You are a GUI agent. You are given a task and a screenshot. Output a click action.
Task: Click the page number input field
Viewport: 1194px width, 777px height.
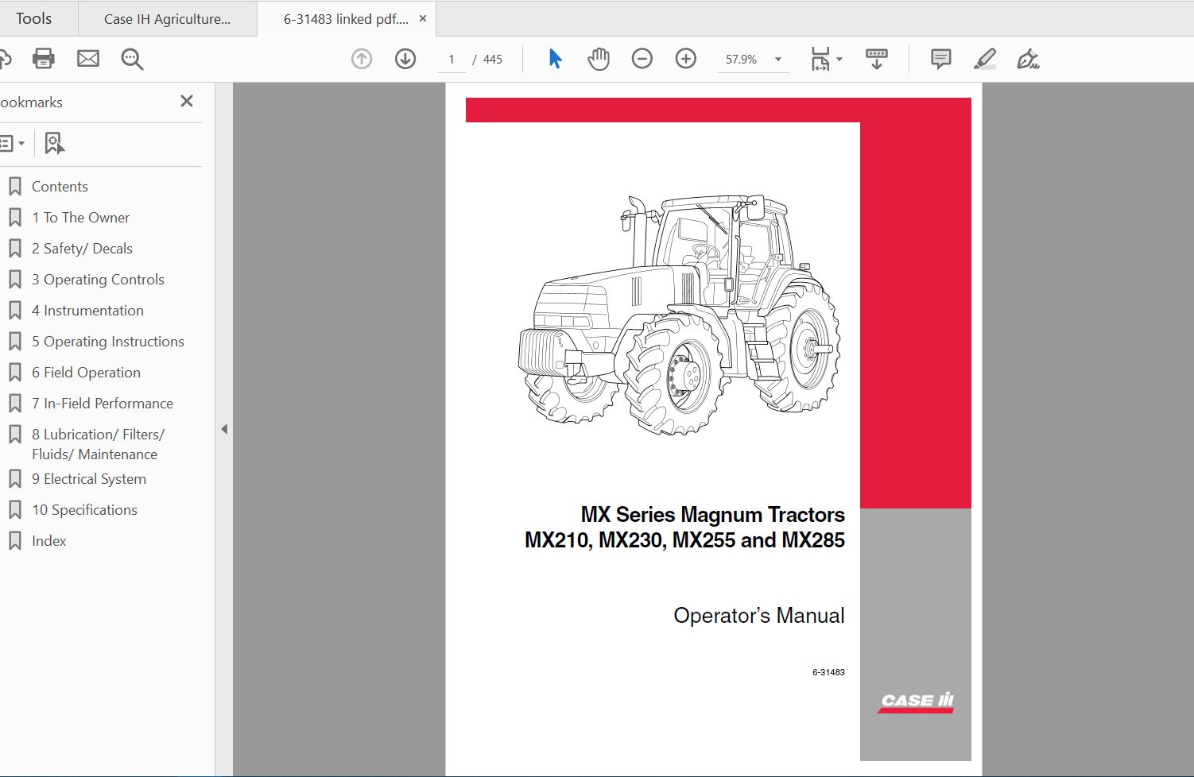[452, 60]
